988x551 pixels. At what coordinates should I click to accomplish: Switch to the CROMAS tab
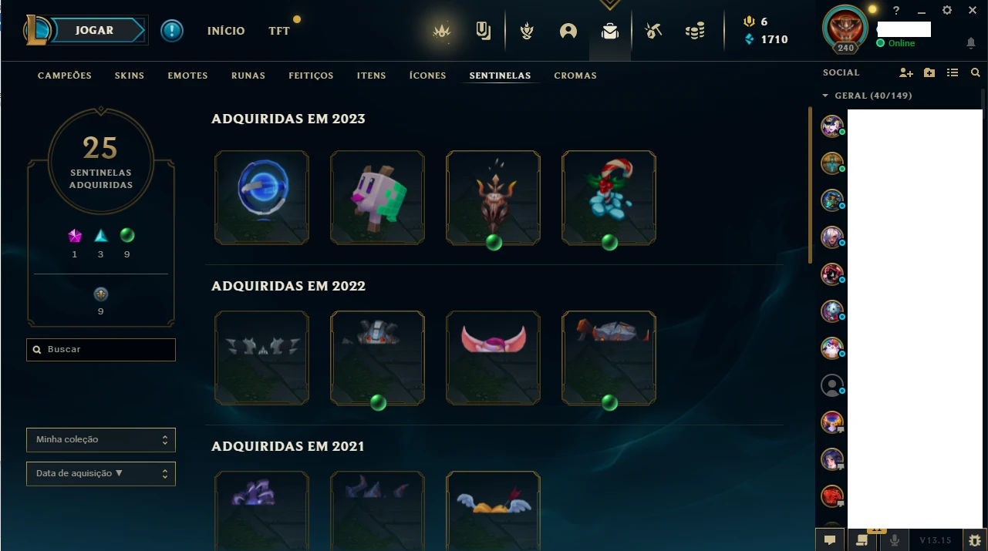(x=575, y=76)
